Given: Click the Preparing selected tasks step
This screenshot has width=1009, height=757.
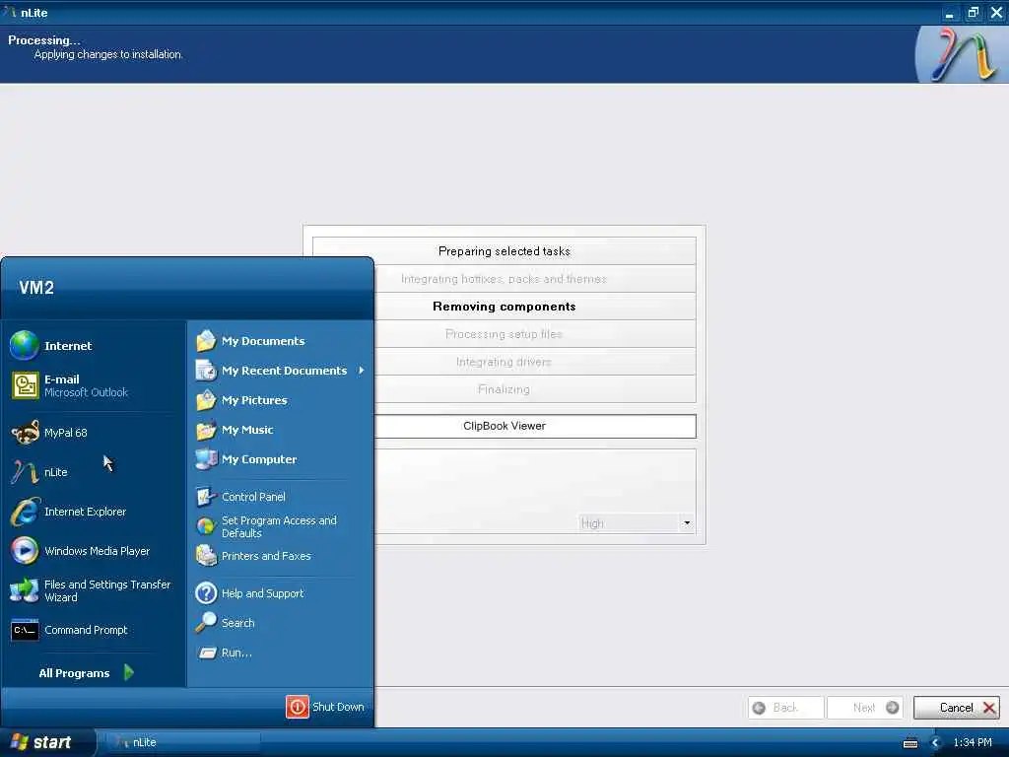Looking at the screenshot, I should (x=504, y=251).
